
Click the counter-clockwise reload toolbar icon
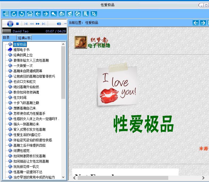tap(22, 14)
